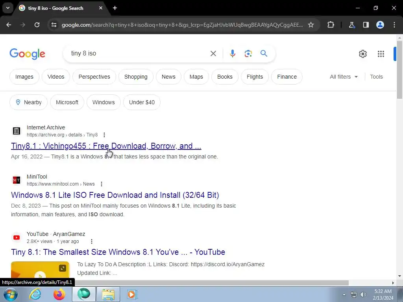
Task: Click the YouTube favicon in results
Action: point(17,238)
